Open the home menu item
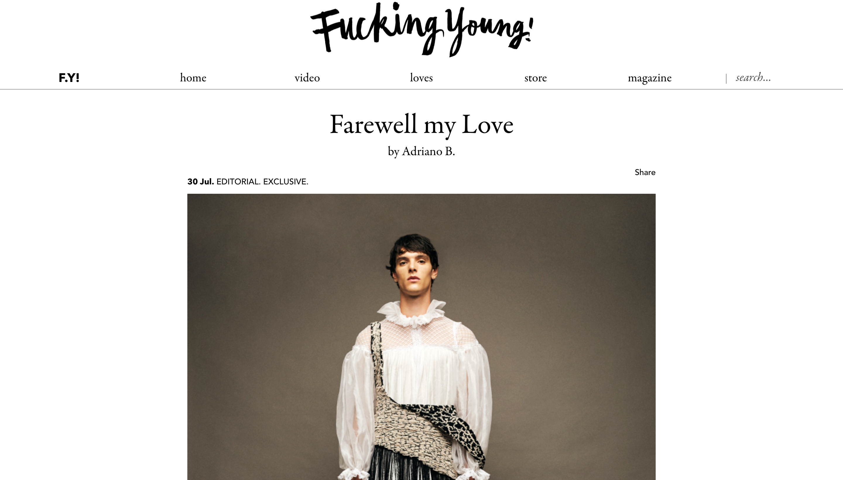Image resolution: width=843 pixels, height=480 pixels. point(193,78)
